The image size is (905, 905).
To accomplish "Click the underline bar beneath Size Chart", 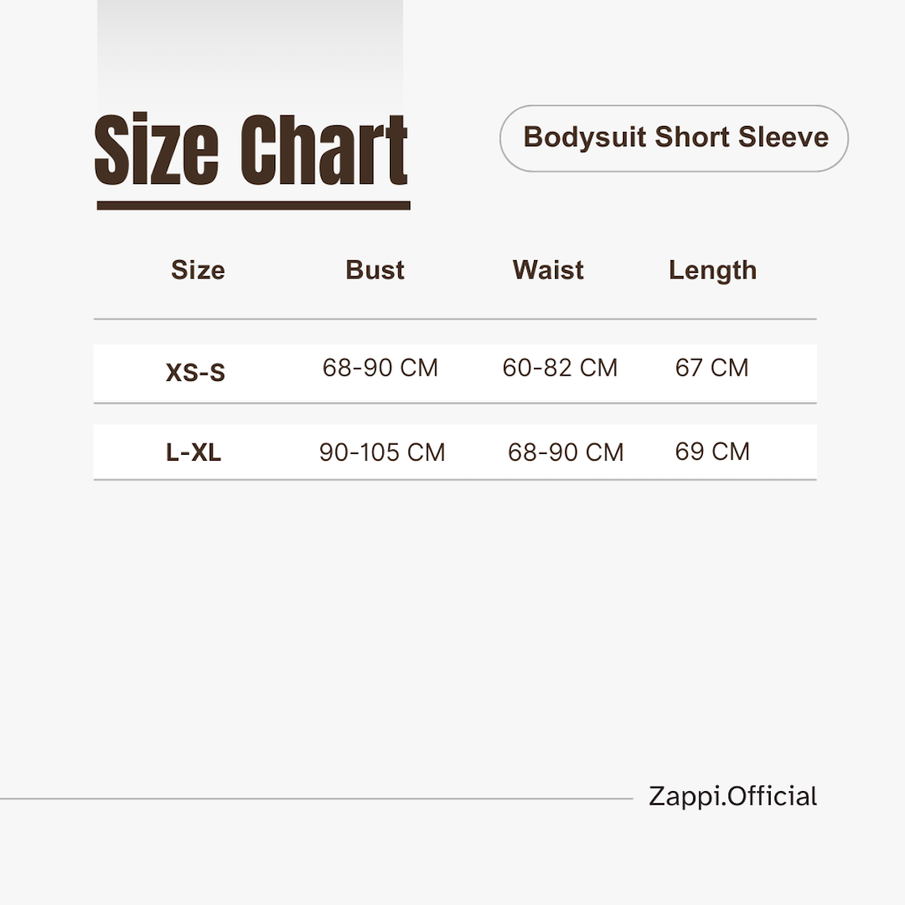I will [x=253, y=205].
